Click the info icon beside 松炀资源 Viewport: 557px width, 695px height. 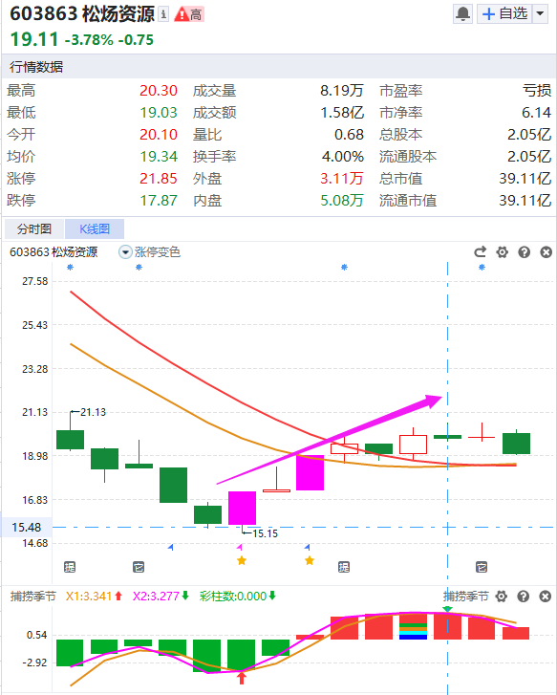pos(163,14)
